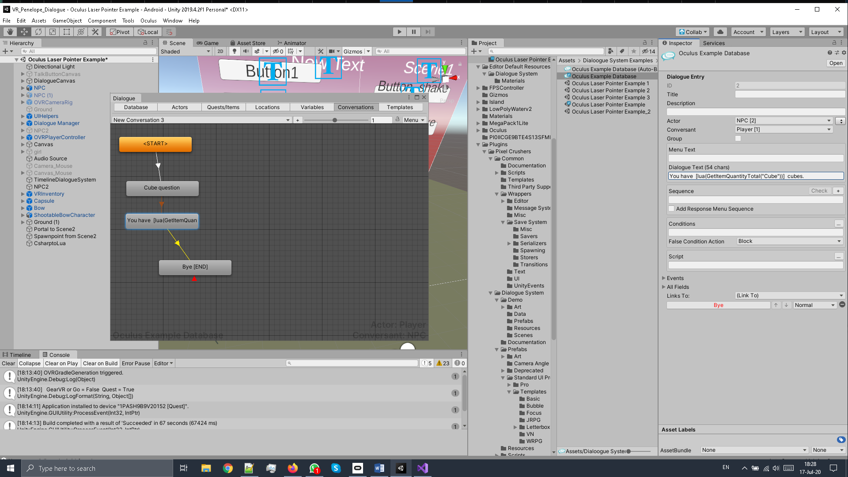Open the GameObject menu
This screenshot has width=848, height=477.
[x=67, y=21]
